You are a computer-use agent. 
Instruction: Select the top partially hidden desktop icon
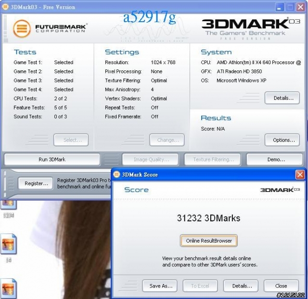coord(9,204)
